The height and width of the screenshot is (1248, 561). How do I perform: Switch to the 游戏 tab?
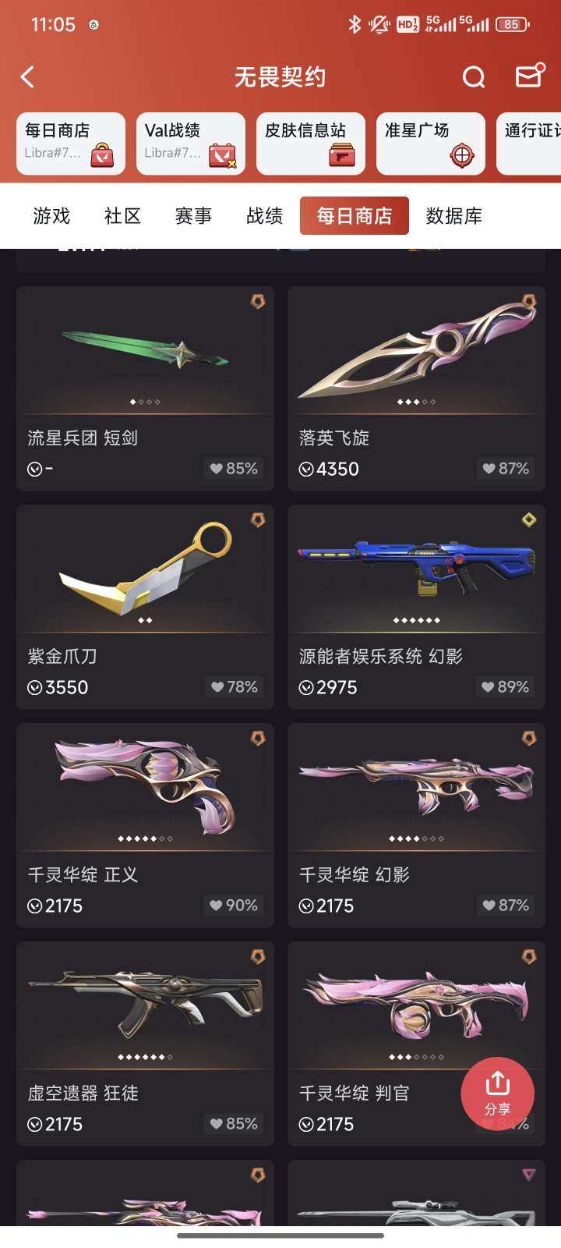tap(51, 216)
